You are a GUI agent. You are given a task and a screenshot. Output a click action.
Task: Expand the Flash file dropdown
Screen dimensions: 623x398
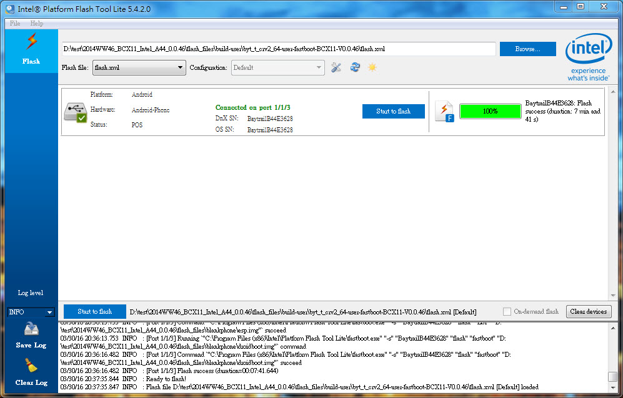(180, 67)
